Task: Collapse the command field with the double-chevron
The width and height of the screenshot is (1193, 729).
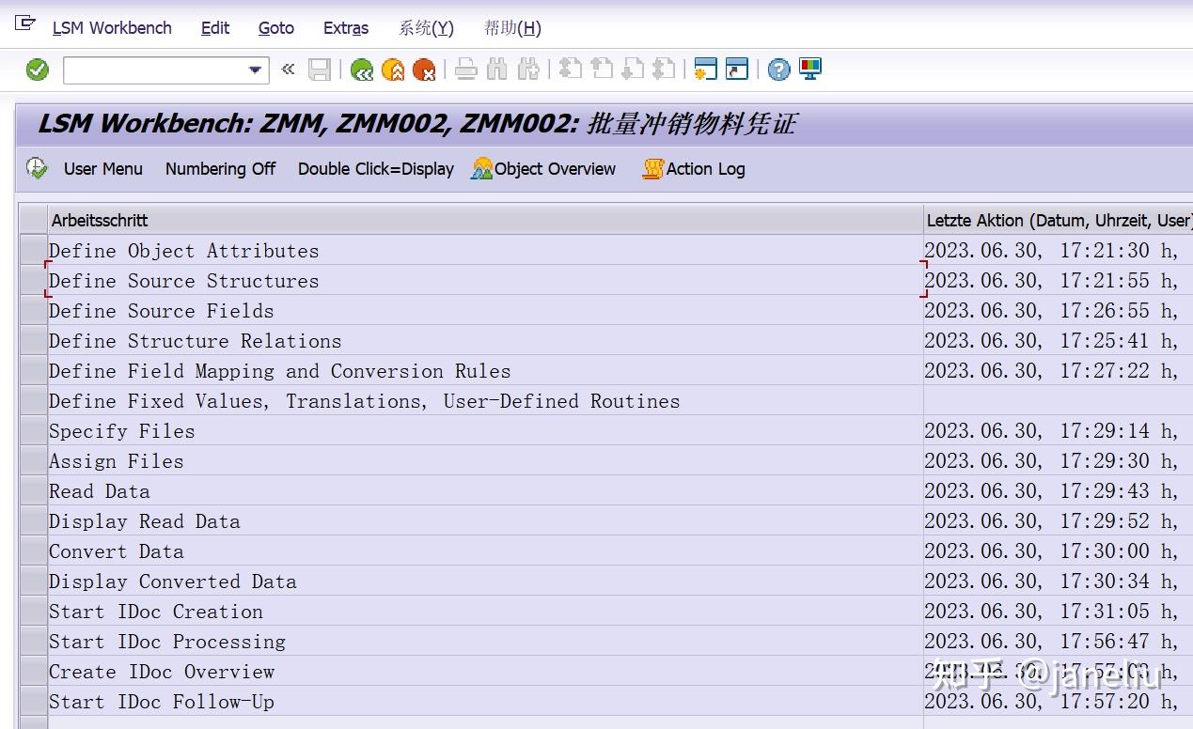Action: (288, 70)
